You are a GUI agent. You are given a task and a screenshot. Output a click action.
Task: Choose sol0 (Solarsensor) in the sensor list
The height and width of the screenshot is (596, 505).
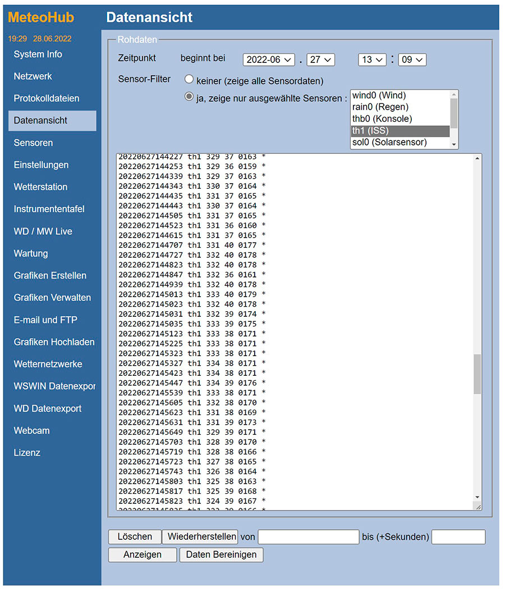pos(389,143)
